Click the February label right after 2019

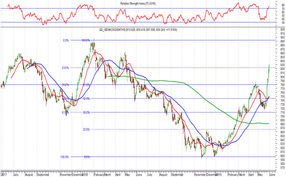click(x=233, y=175)
